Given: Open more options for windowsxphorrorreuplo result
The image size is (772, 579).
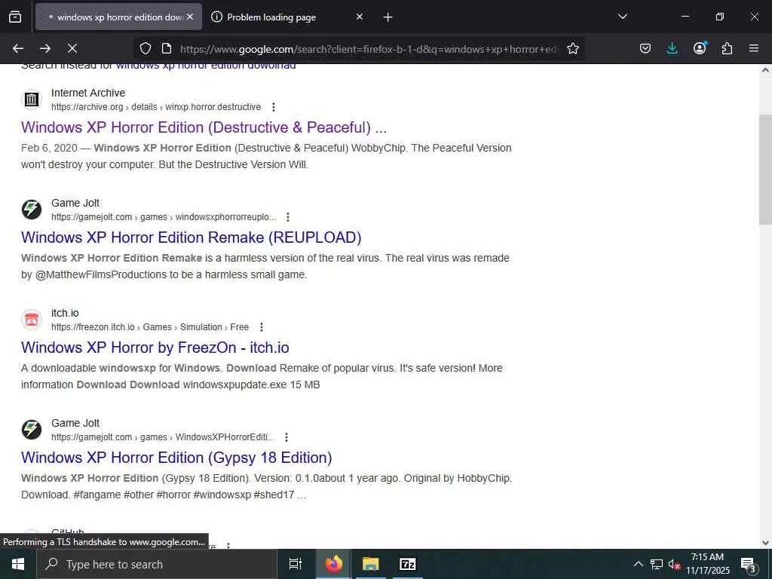Looking at the screenshot, I should pos(287,217).
